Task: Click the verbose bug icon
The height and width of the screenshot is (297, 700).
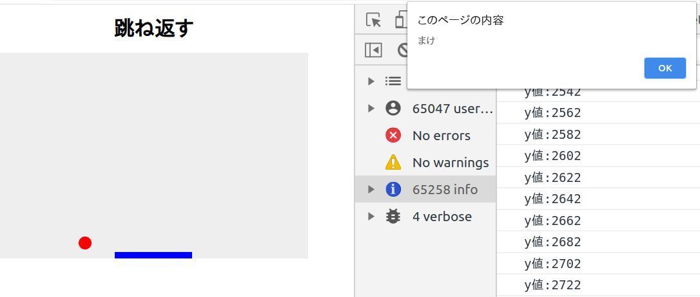Action: 393,217
